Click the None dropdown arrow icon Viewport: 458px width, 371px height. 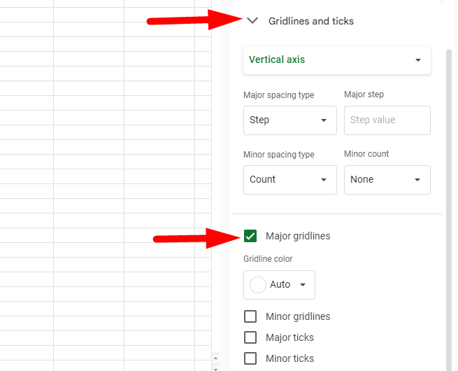pos(417,180)
